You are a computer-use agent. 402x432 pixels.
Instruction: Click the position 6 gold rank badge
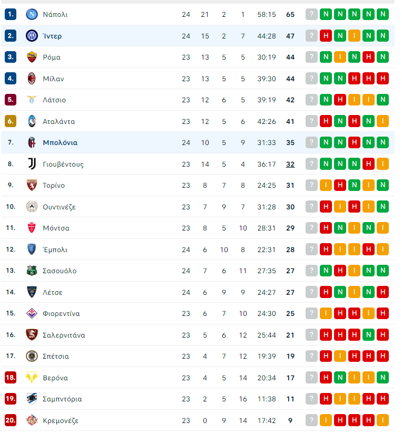11,121
